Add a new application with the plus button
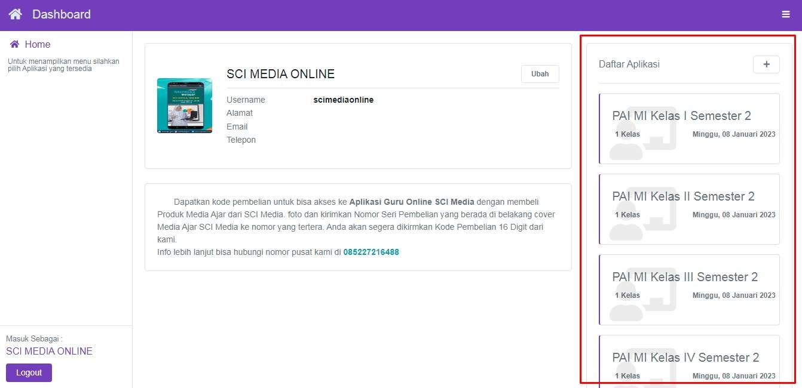802x388 pixels. [x=766, y=64]
